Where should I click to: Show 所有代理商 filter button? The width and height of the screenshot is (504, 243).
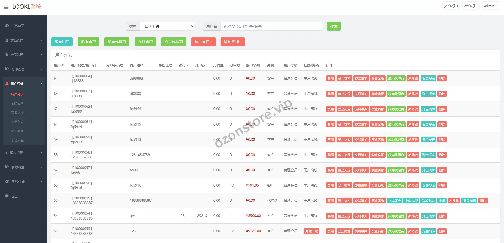click(117, 42)
